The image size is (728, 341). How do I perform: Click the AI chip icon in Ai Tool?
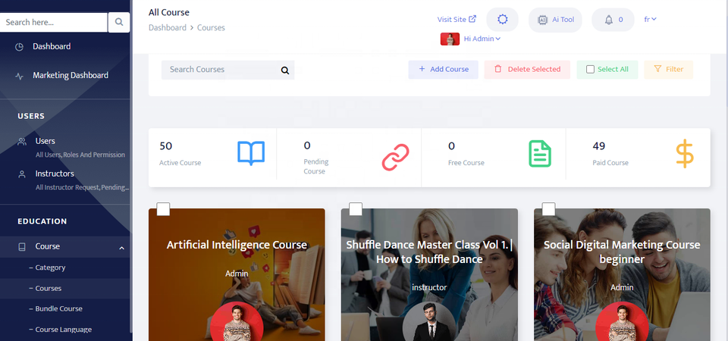pos(542,20)
